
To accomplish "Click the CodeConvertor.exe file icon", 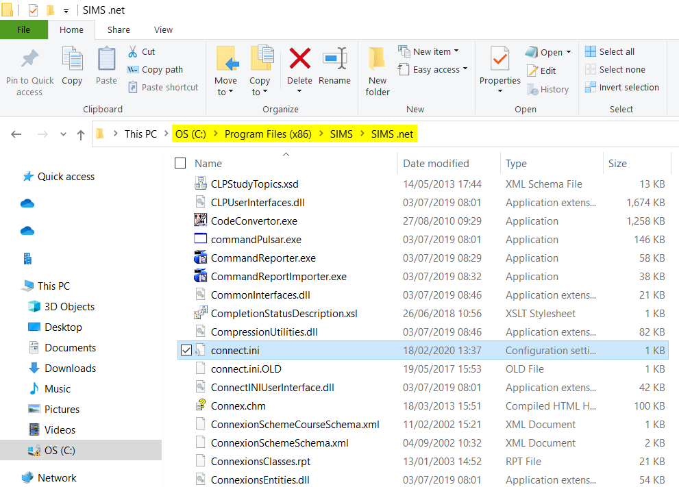I will click(x=200, y=221).
